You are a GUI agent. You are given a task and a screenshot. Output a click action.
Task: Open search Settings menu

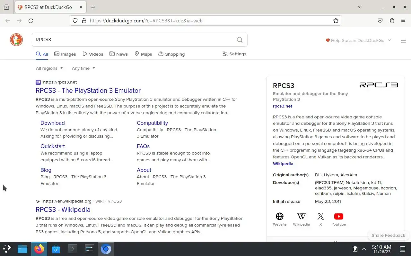click(234, 54)
